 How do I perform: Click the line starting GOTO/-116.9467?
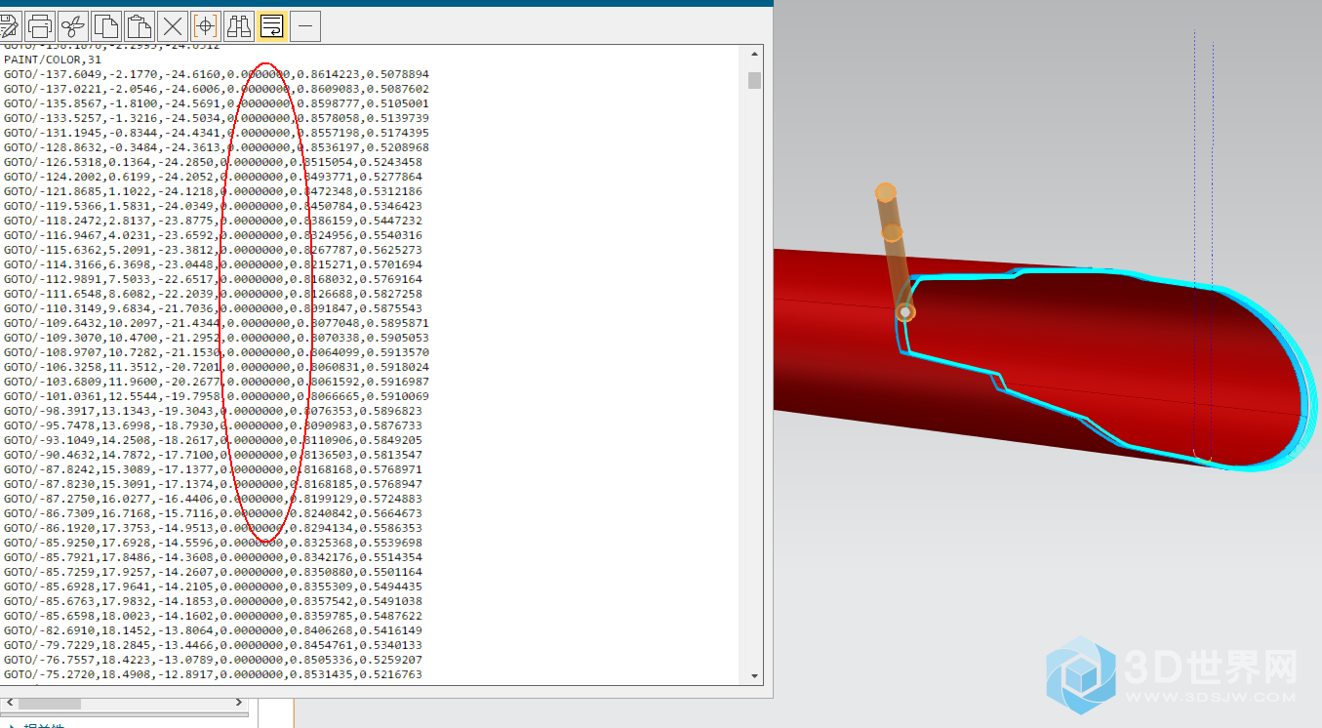click(214, 235)
